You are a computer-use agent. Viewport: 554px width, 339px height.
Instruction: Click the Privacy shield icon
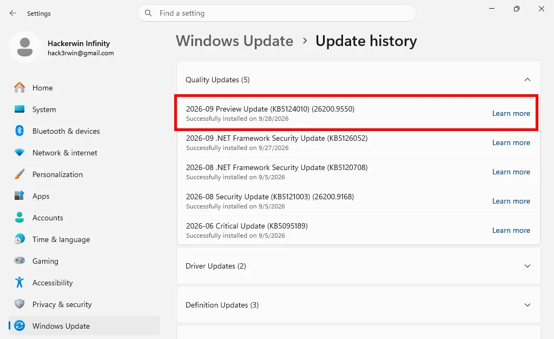point(19,304)
